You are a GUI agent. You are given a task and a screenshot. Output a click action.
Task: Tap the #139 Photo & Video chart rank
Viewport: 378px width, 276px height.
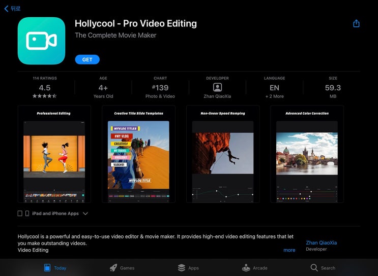(160, 87)
